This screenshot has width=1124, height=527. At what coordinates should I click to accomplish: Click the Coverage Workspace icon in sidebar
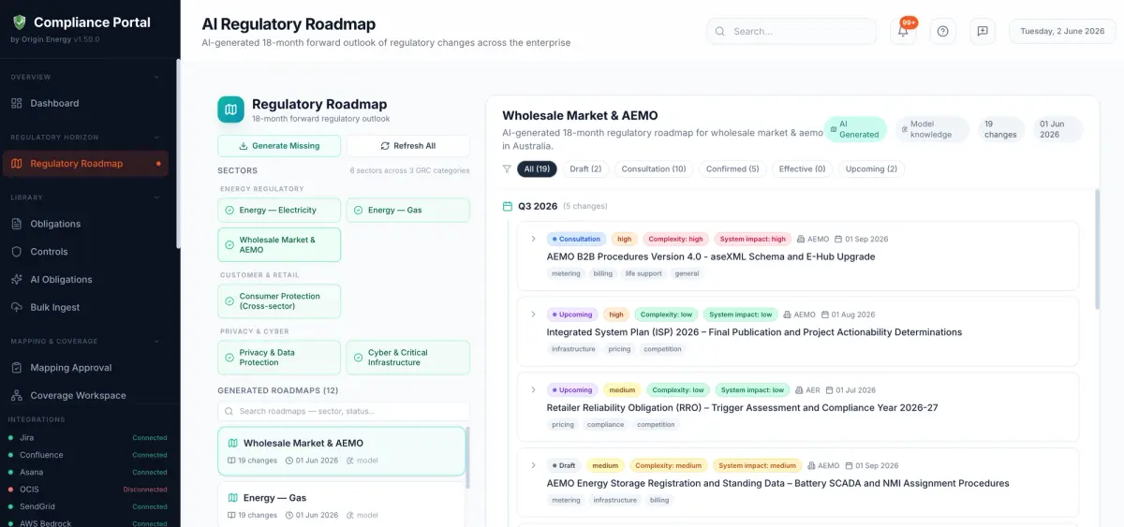pyautogui.click(x=17, y=395)
